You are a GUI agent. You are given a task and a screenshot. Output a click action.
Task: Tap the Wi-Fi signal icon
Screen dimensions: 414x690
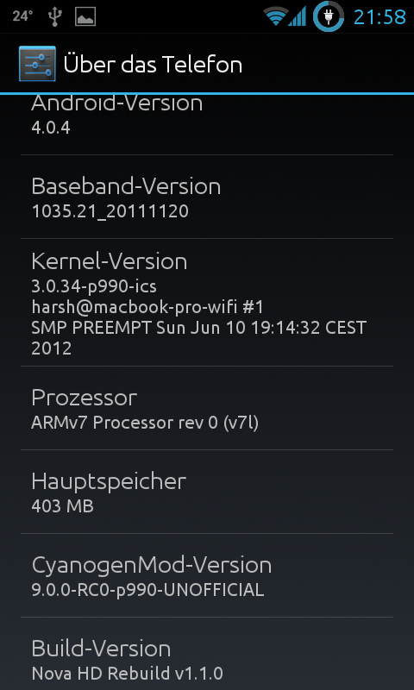[275, 16]
